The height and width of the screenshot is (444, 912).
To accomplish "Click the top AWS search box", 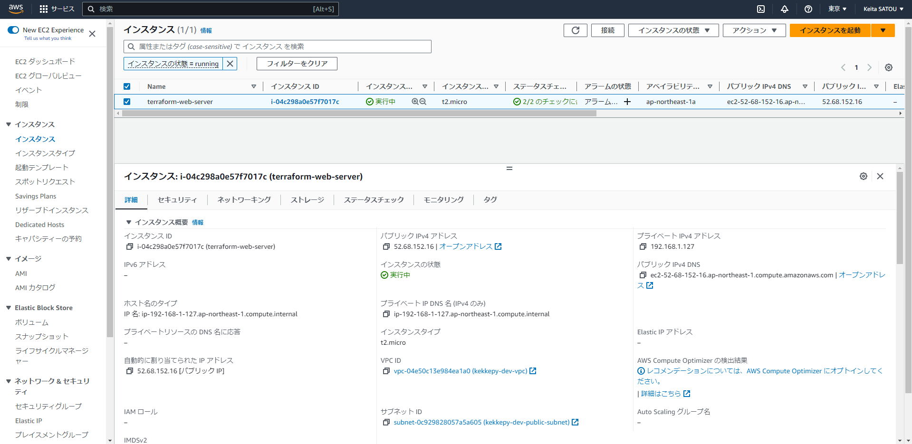I will (x=211, y=9).
